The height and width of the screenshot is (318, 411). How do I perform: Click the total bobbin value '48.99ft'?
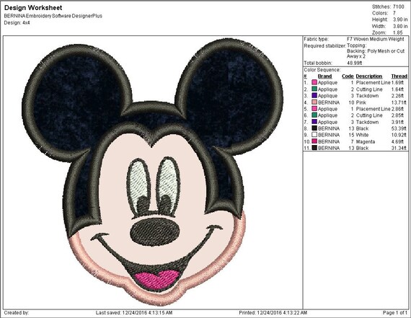(x=354, y=63)
